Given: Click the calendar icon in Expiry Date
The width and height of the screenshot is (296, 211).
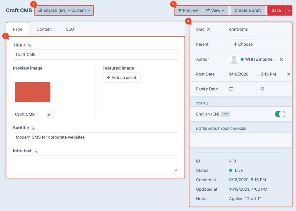Looking at the screenshot, I should [x=231, y=89].
